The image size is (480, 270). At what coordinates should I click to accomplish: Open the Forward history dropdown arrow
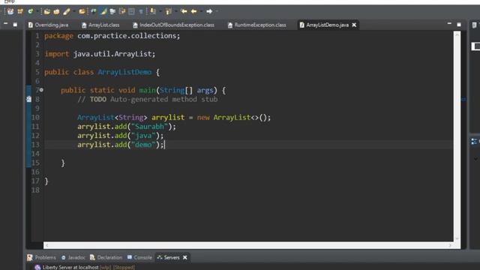point(217,11)
